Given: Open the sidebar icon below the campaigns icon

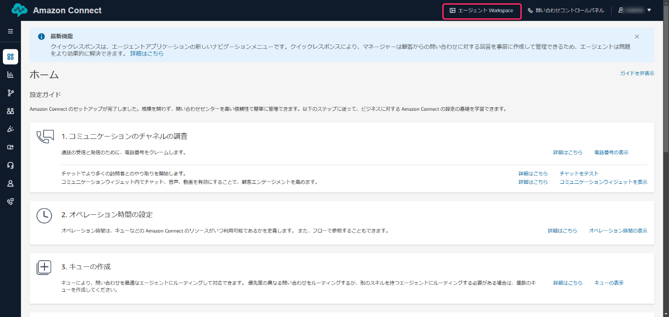Looking at the screenshot, I should tap(11, 147).
